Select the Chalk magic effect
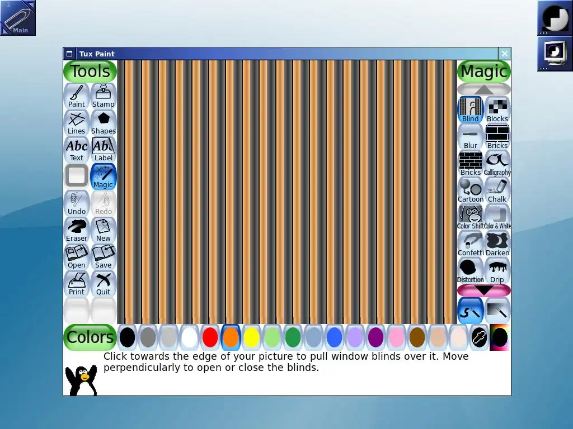Viewport: 573px width, 429px height. tap(497, 190)
